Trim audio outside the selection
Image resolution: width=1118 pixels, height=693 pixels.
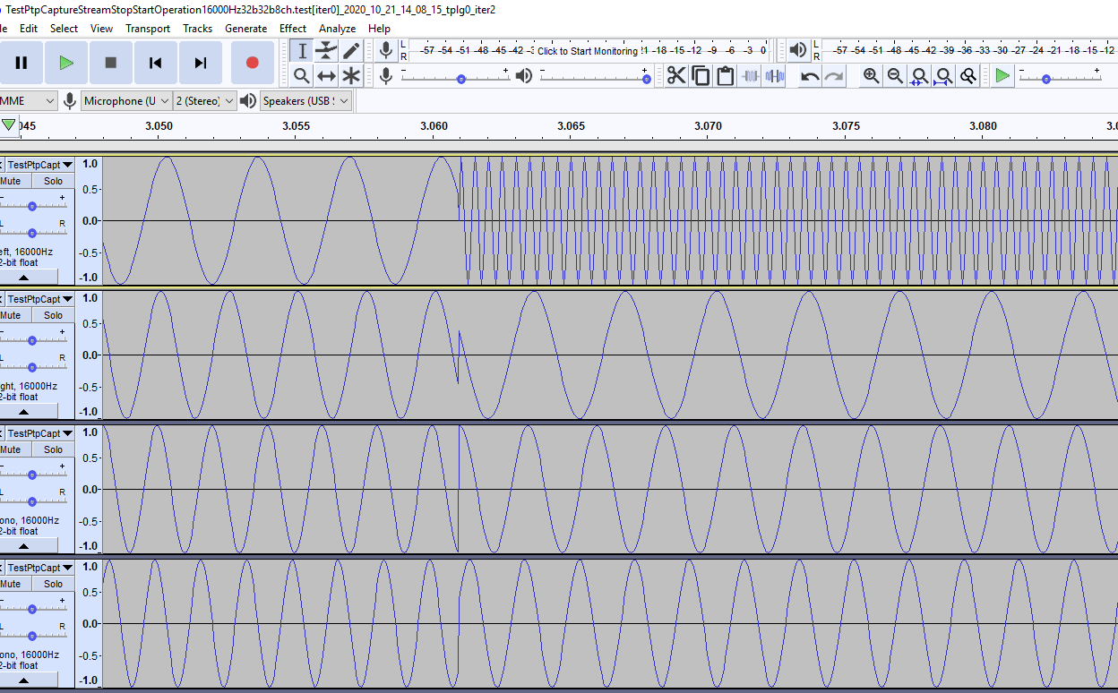point(750,76)
